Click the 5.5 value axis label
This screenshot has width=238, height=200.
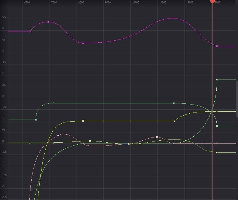(4, 17)
